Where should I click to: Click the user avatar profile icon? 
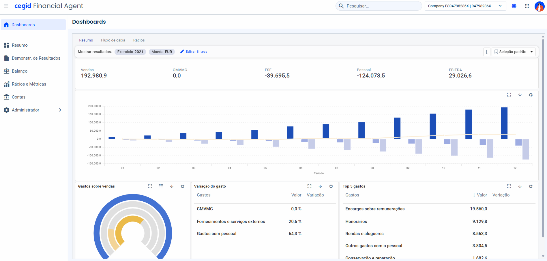[x=539, y=6]
